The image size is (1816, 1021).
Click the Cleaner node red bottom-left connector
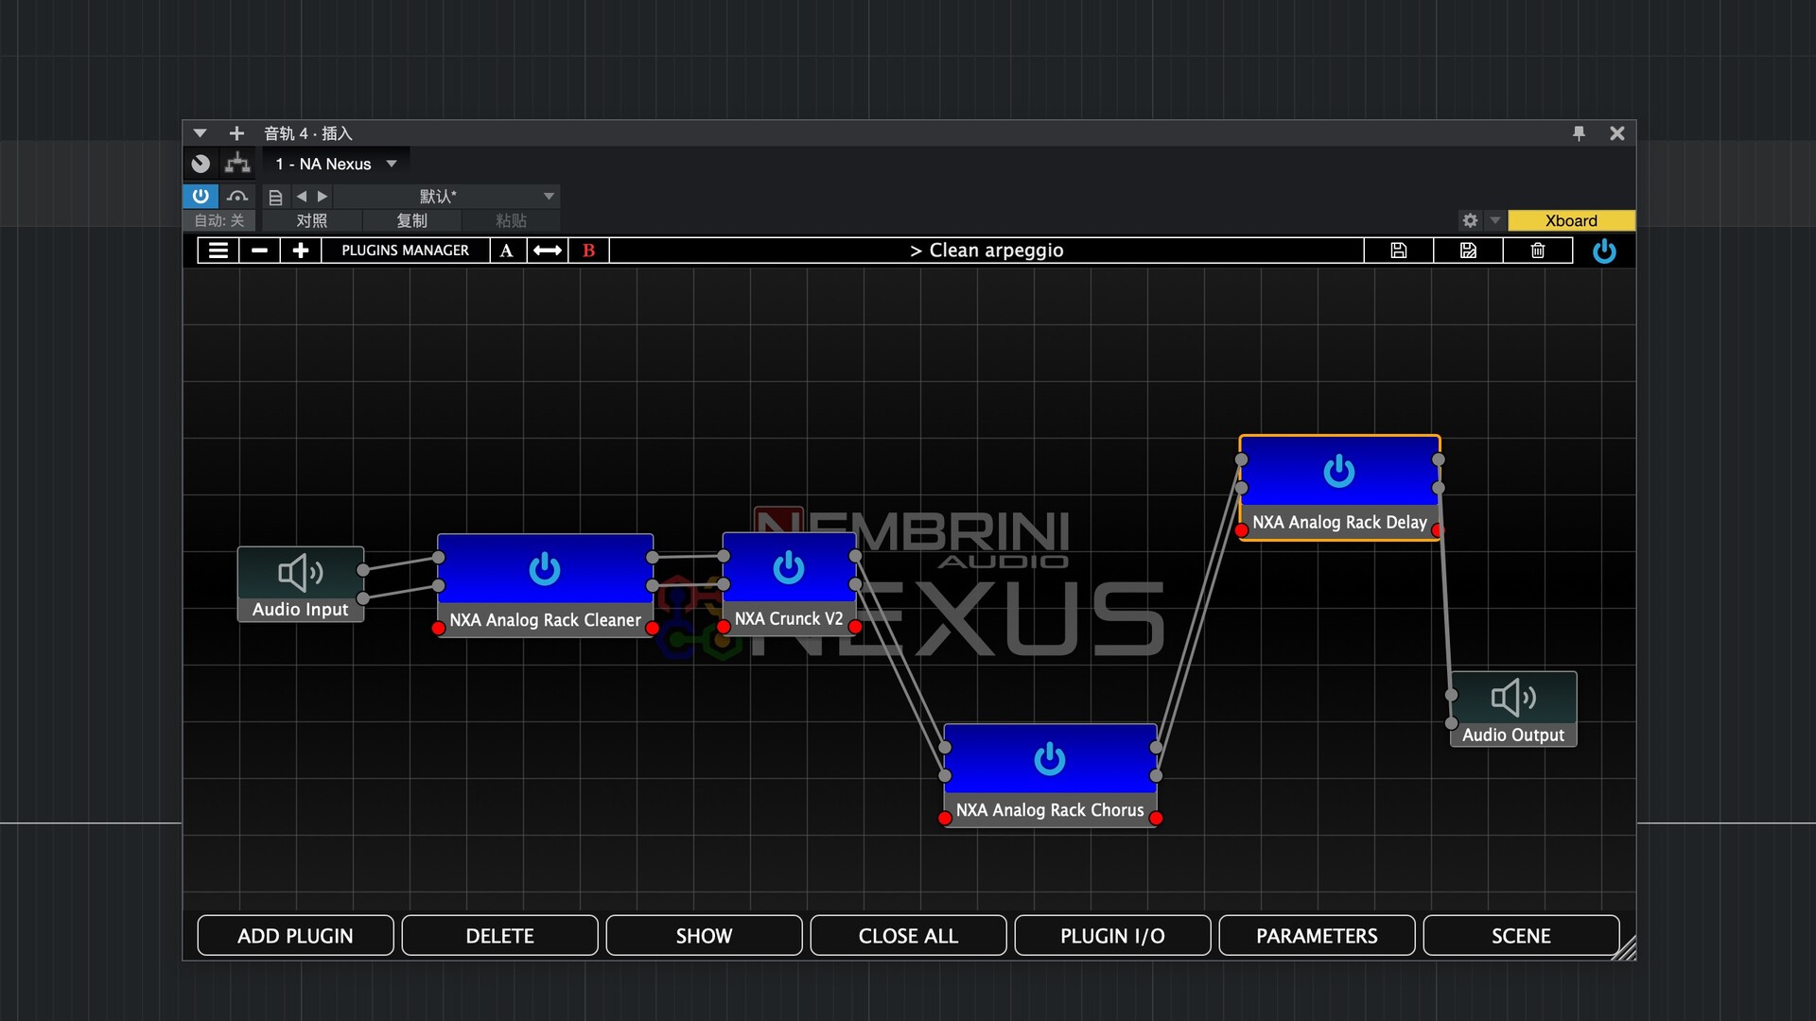(439, 629)
